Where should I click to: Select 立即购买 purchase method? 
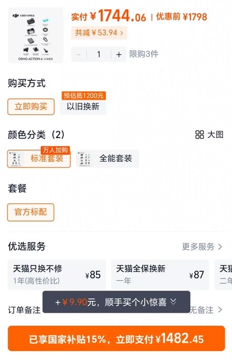pyautogui.click(x=31, y=106)
